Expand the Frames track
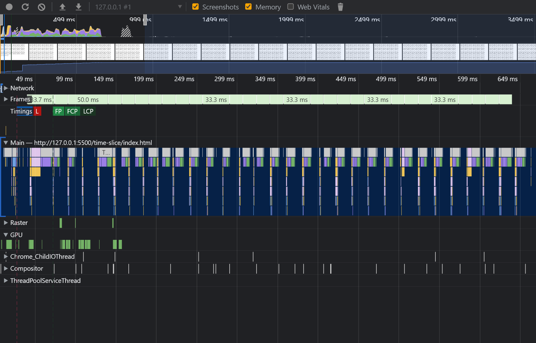 [6, 99]
